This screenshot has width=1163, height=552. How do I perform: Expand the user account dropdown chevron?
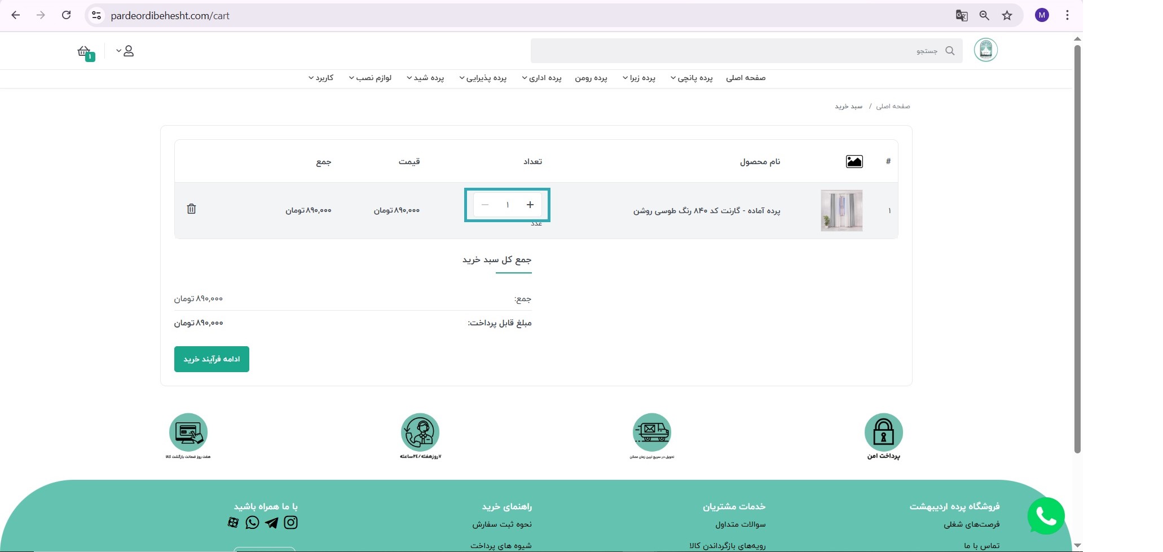118,51
